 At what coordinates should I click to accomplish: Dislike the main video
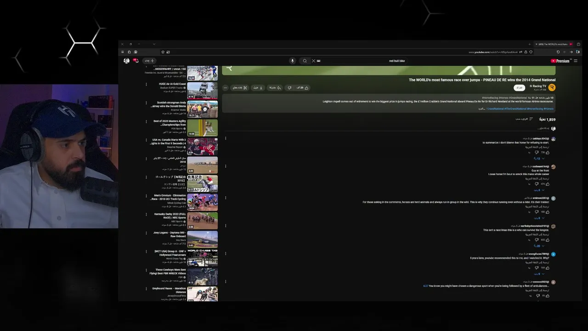tap(289, 88)
